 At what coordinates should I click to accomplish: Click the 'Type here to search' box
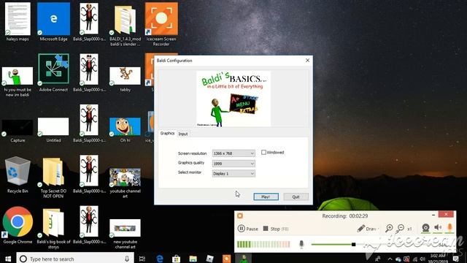[x=74, y=259]
